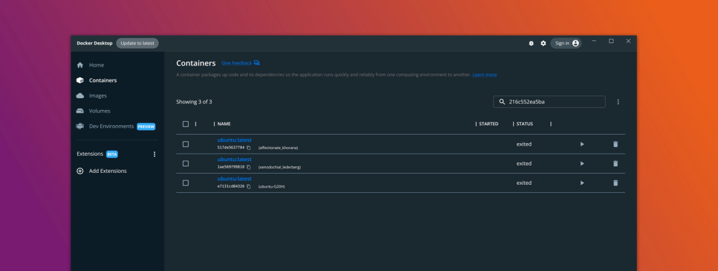Click the Add Extensions label
The width and height of the screenshot is (718, 271).
click(x=108, y=171)
